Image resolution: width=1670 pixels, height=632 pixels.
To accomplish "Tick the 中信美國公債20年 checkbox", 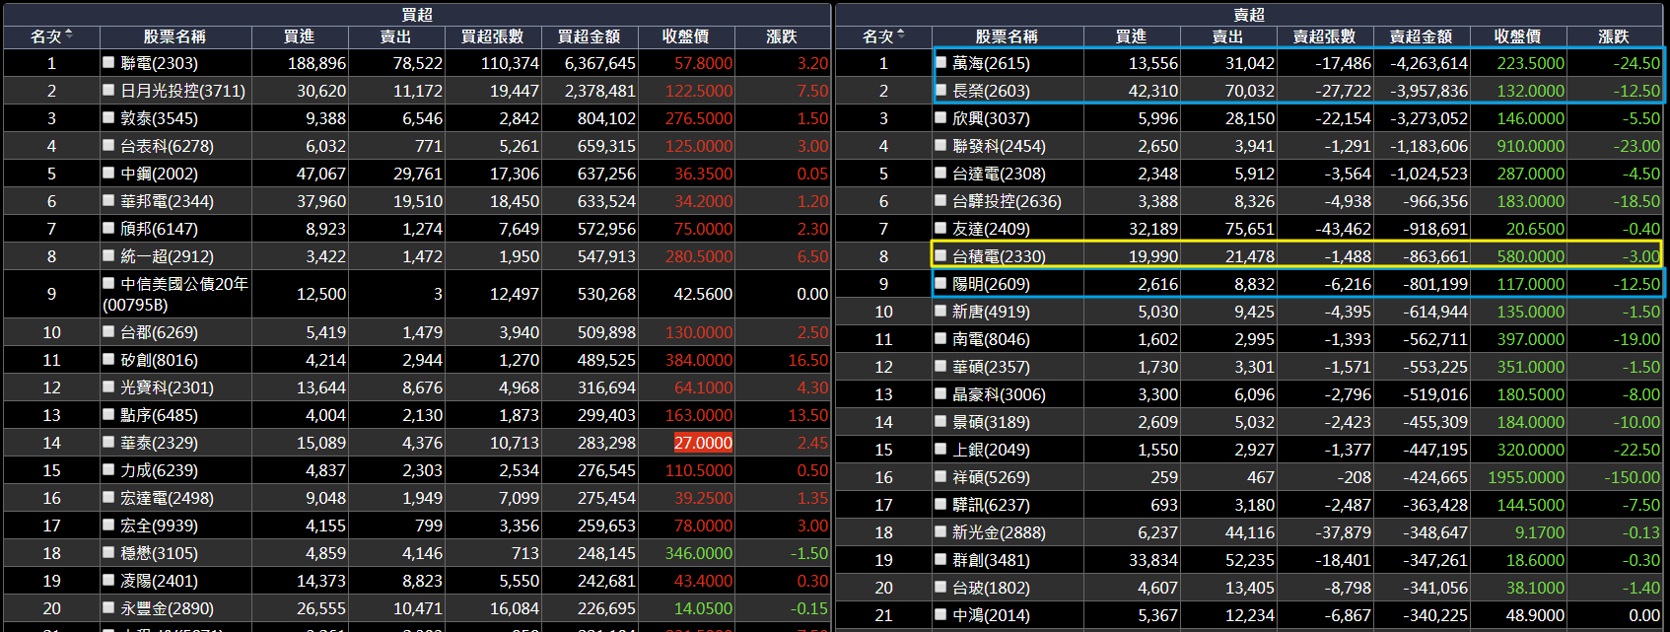I will tap(108, 283).
